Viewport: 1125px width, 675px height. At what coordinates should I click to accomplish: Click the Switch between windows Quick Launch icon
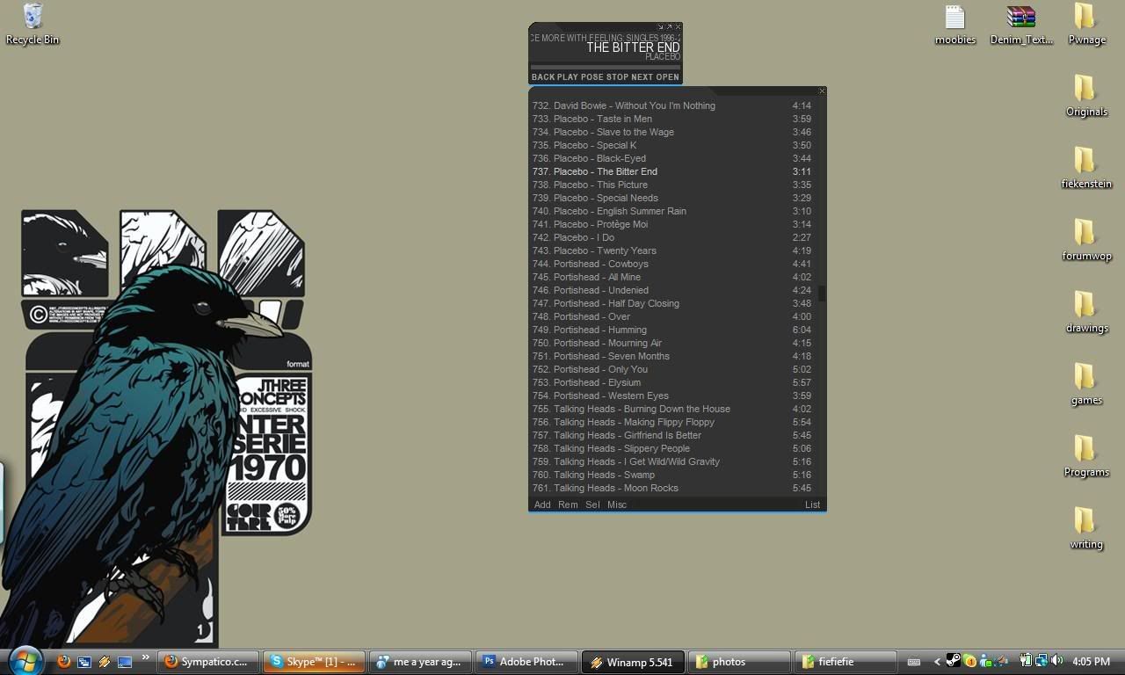84,662
